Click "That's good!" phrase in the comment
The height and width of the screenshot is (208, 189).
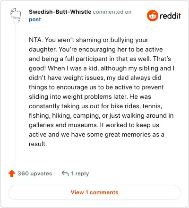[x=162, y=59]
